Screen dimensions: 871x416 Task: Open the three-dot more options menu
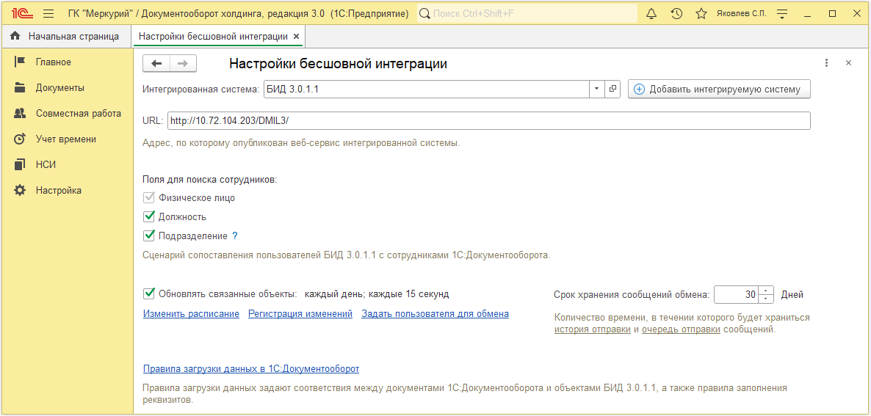(826, 64)
